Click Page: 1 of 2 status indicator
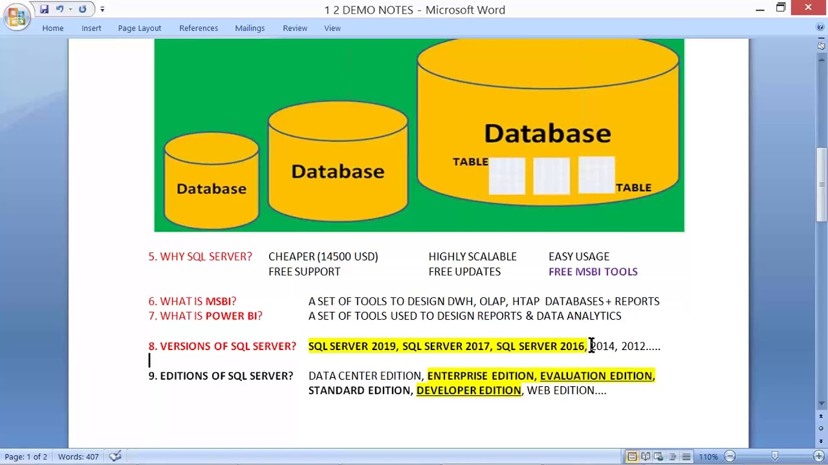828x465 pixels. (x=26, y=457)
